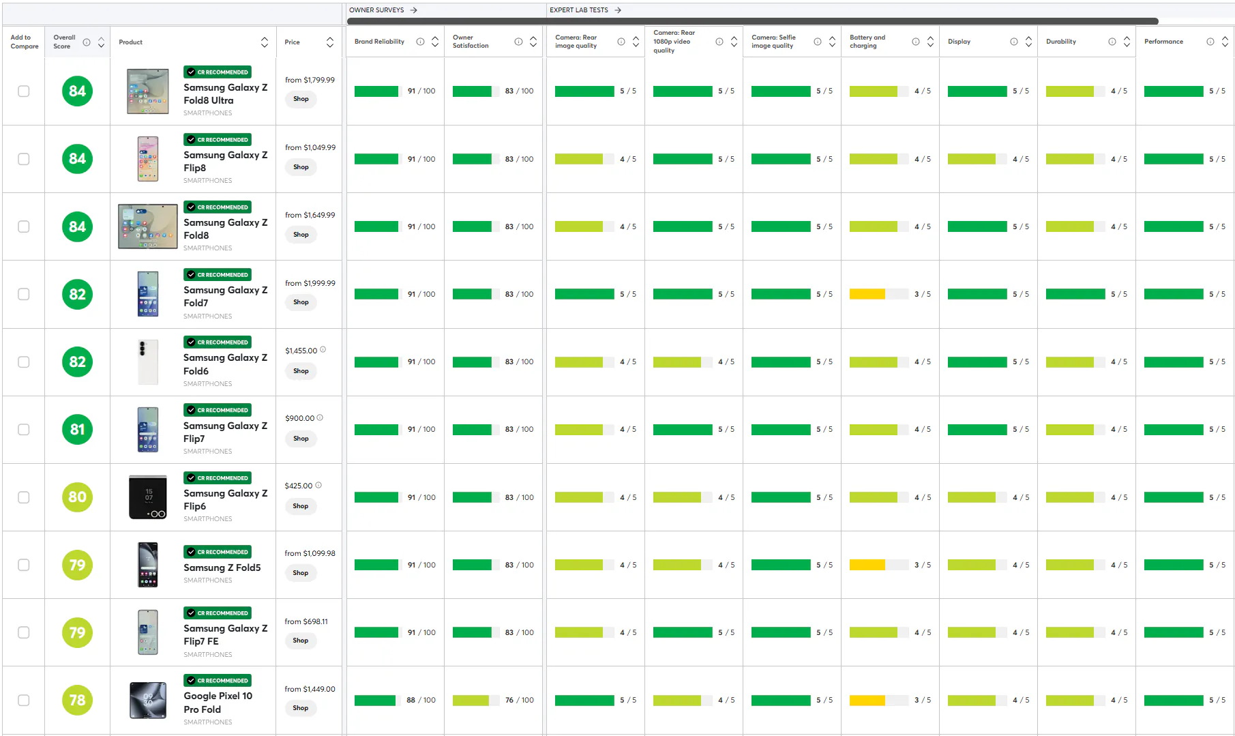The height and width of the screenshot is (736, 1235).
Task: Click the 81 score badge for Flip7
Action: pyautogui.click(x=77, y=430)
